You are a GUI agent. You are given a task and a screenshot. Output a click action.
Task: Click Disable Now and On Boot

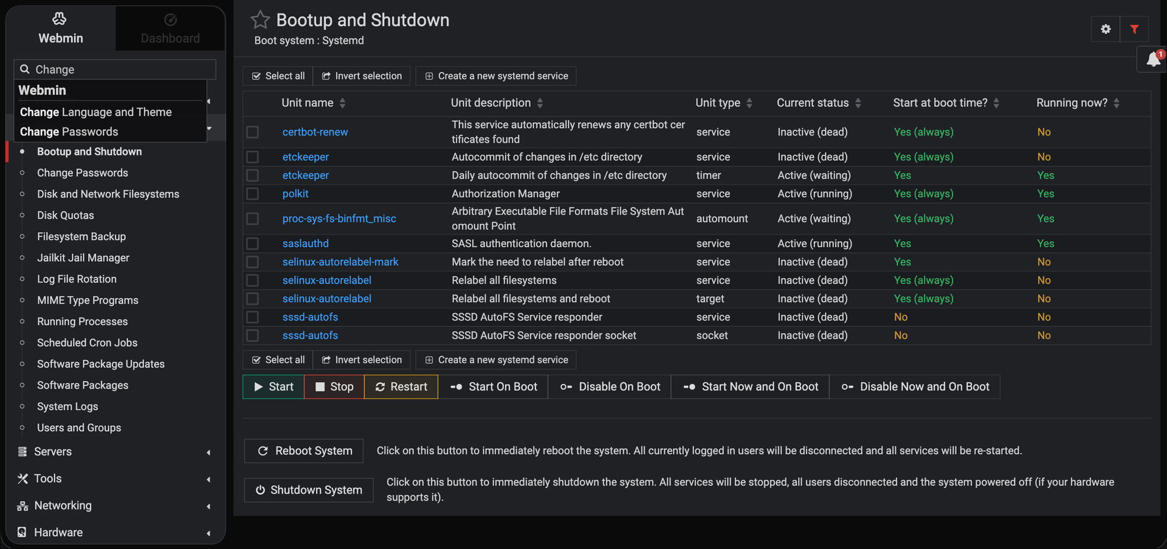915,387
